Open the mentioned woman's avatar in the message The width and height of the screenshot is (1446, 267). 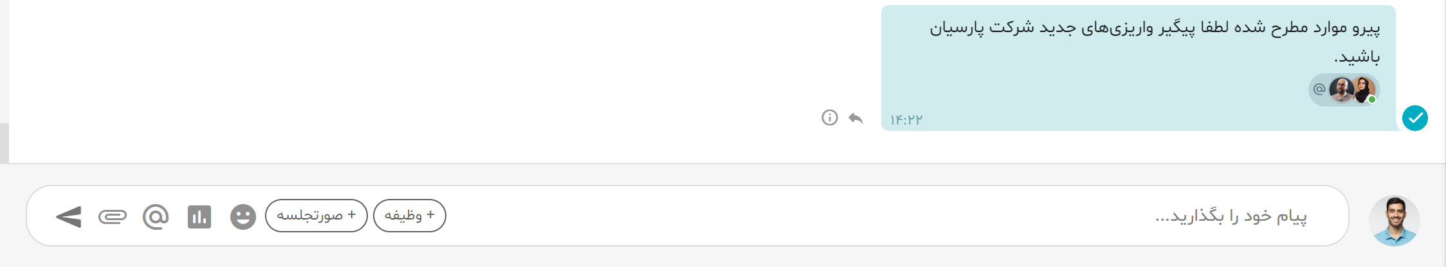pos(1363,90)
